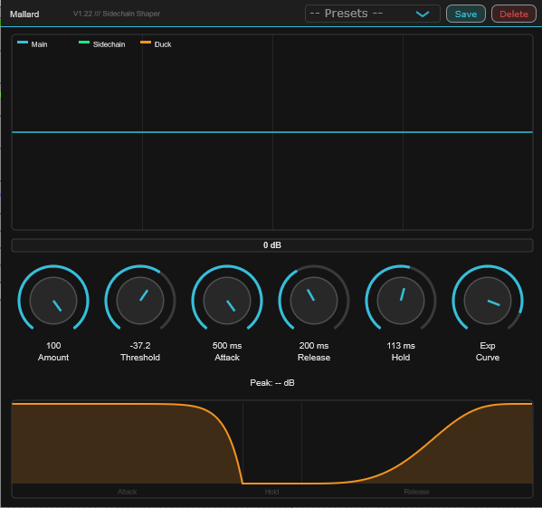This screenshot has width=542, height=508.
Task: Click the 100 Amount value
Action: click(53, 346)
